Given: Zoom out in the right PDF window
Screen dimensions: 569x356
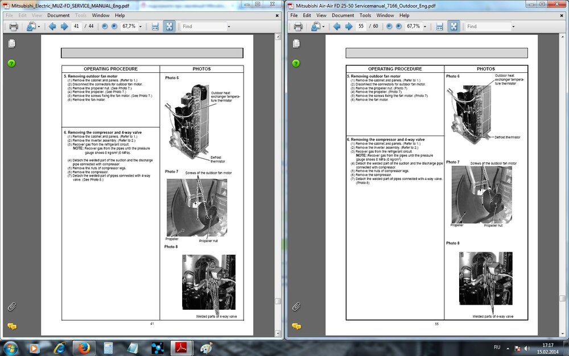Looking at the screenshot, I should coord(389,26).
